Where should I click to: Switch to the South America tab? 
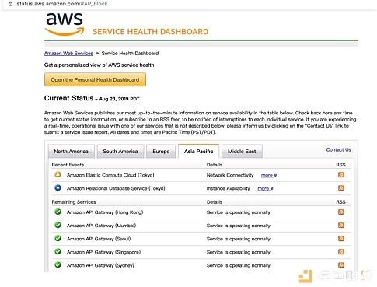click(x=120, y=151)
